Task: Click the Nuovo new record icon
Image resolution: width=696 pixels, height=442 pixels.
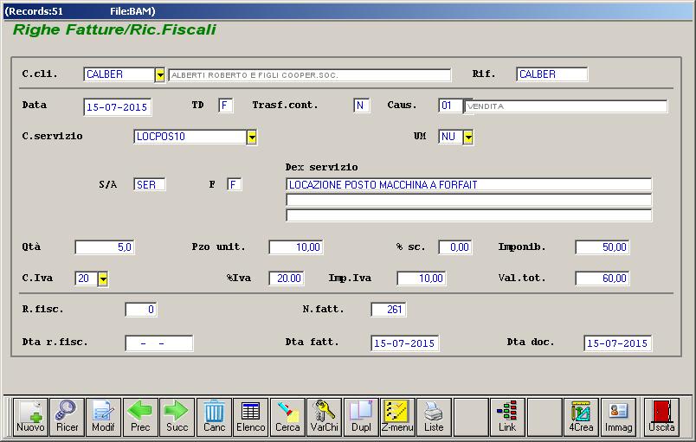Action: click(x=30, y=417)
